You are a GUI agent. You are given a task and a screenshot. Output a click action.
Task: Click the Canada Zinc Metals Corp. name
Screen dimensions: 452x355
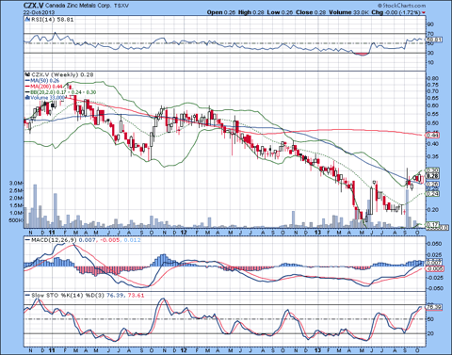78,6
